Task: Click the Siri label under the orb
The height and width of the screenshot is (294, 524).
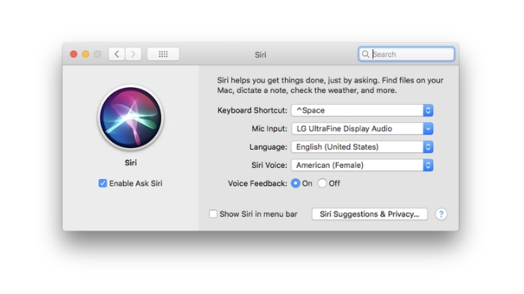Action: [131, 162]
